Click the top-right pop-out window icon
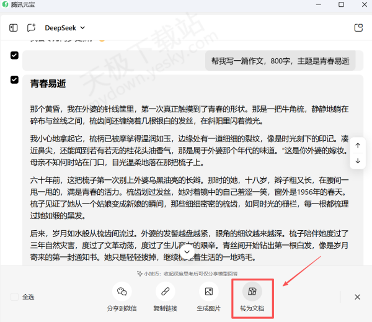 tap(358, 28)
